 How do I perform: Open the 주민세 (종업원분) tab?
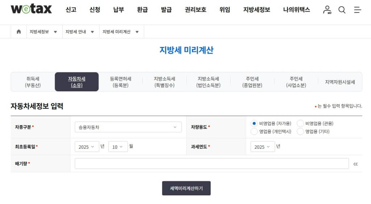point(252,82)
